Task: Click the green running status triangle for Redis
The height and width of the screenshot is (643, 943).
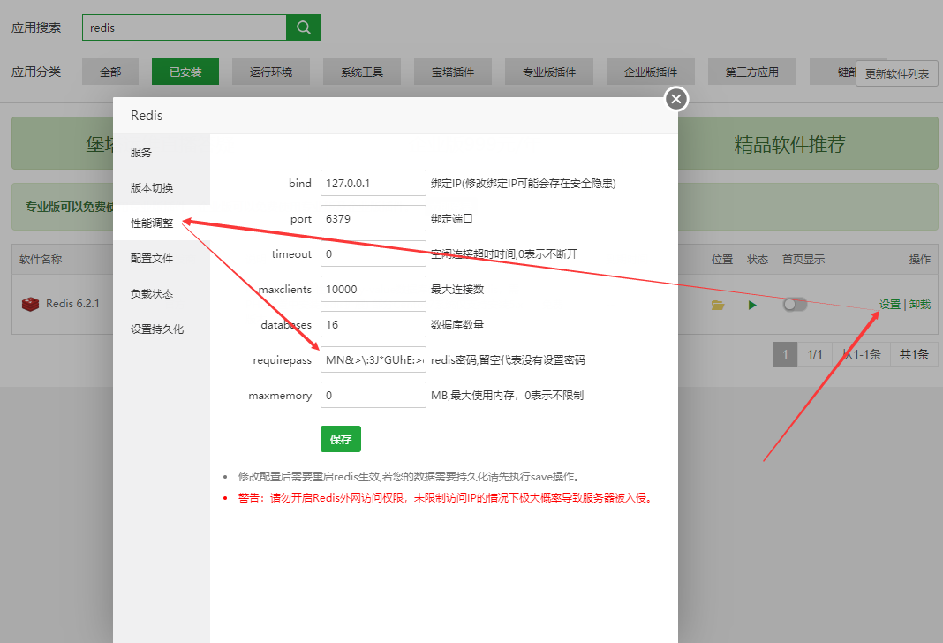Action: pyautogui.click(x=751, y=304)
